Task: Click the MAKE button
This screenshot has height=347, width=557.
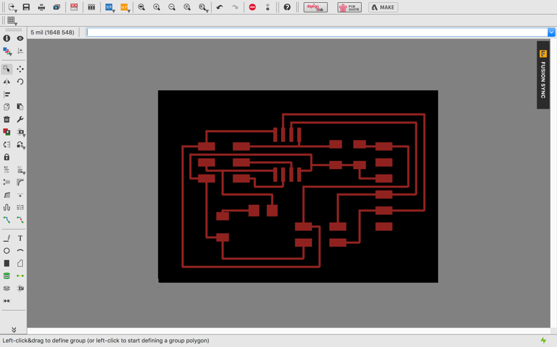Action: coord(383,7)
